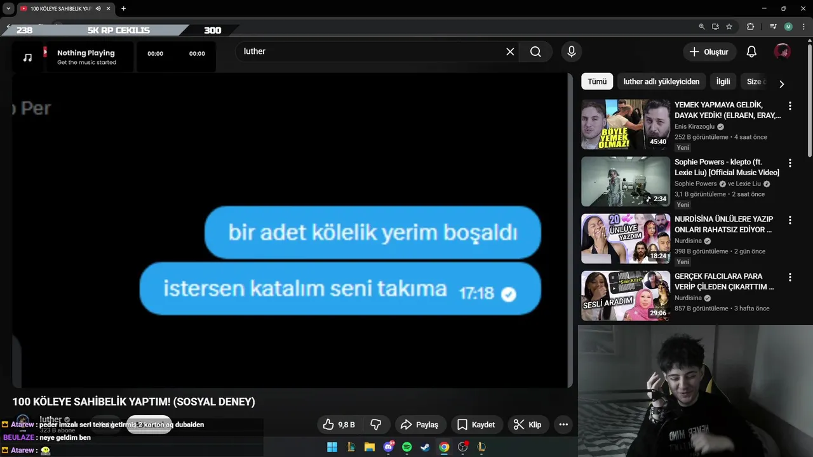813x457 pixels.
Task: Open Spotify from taskbar
Action: (407, 447)
